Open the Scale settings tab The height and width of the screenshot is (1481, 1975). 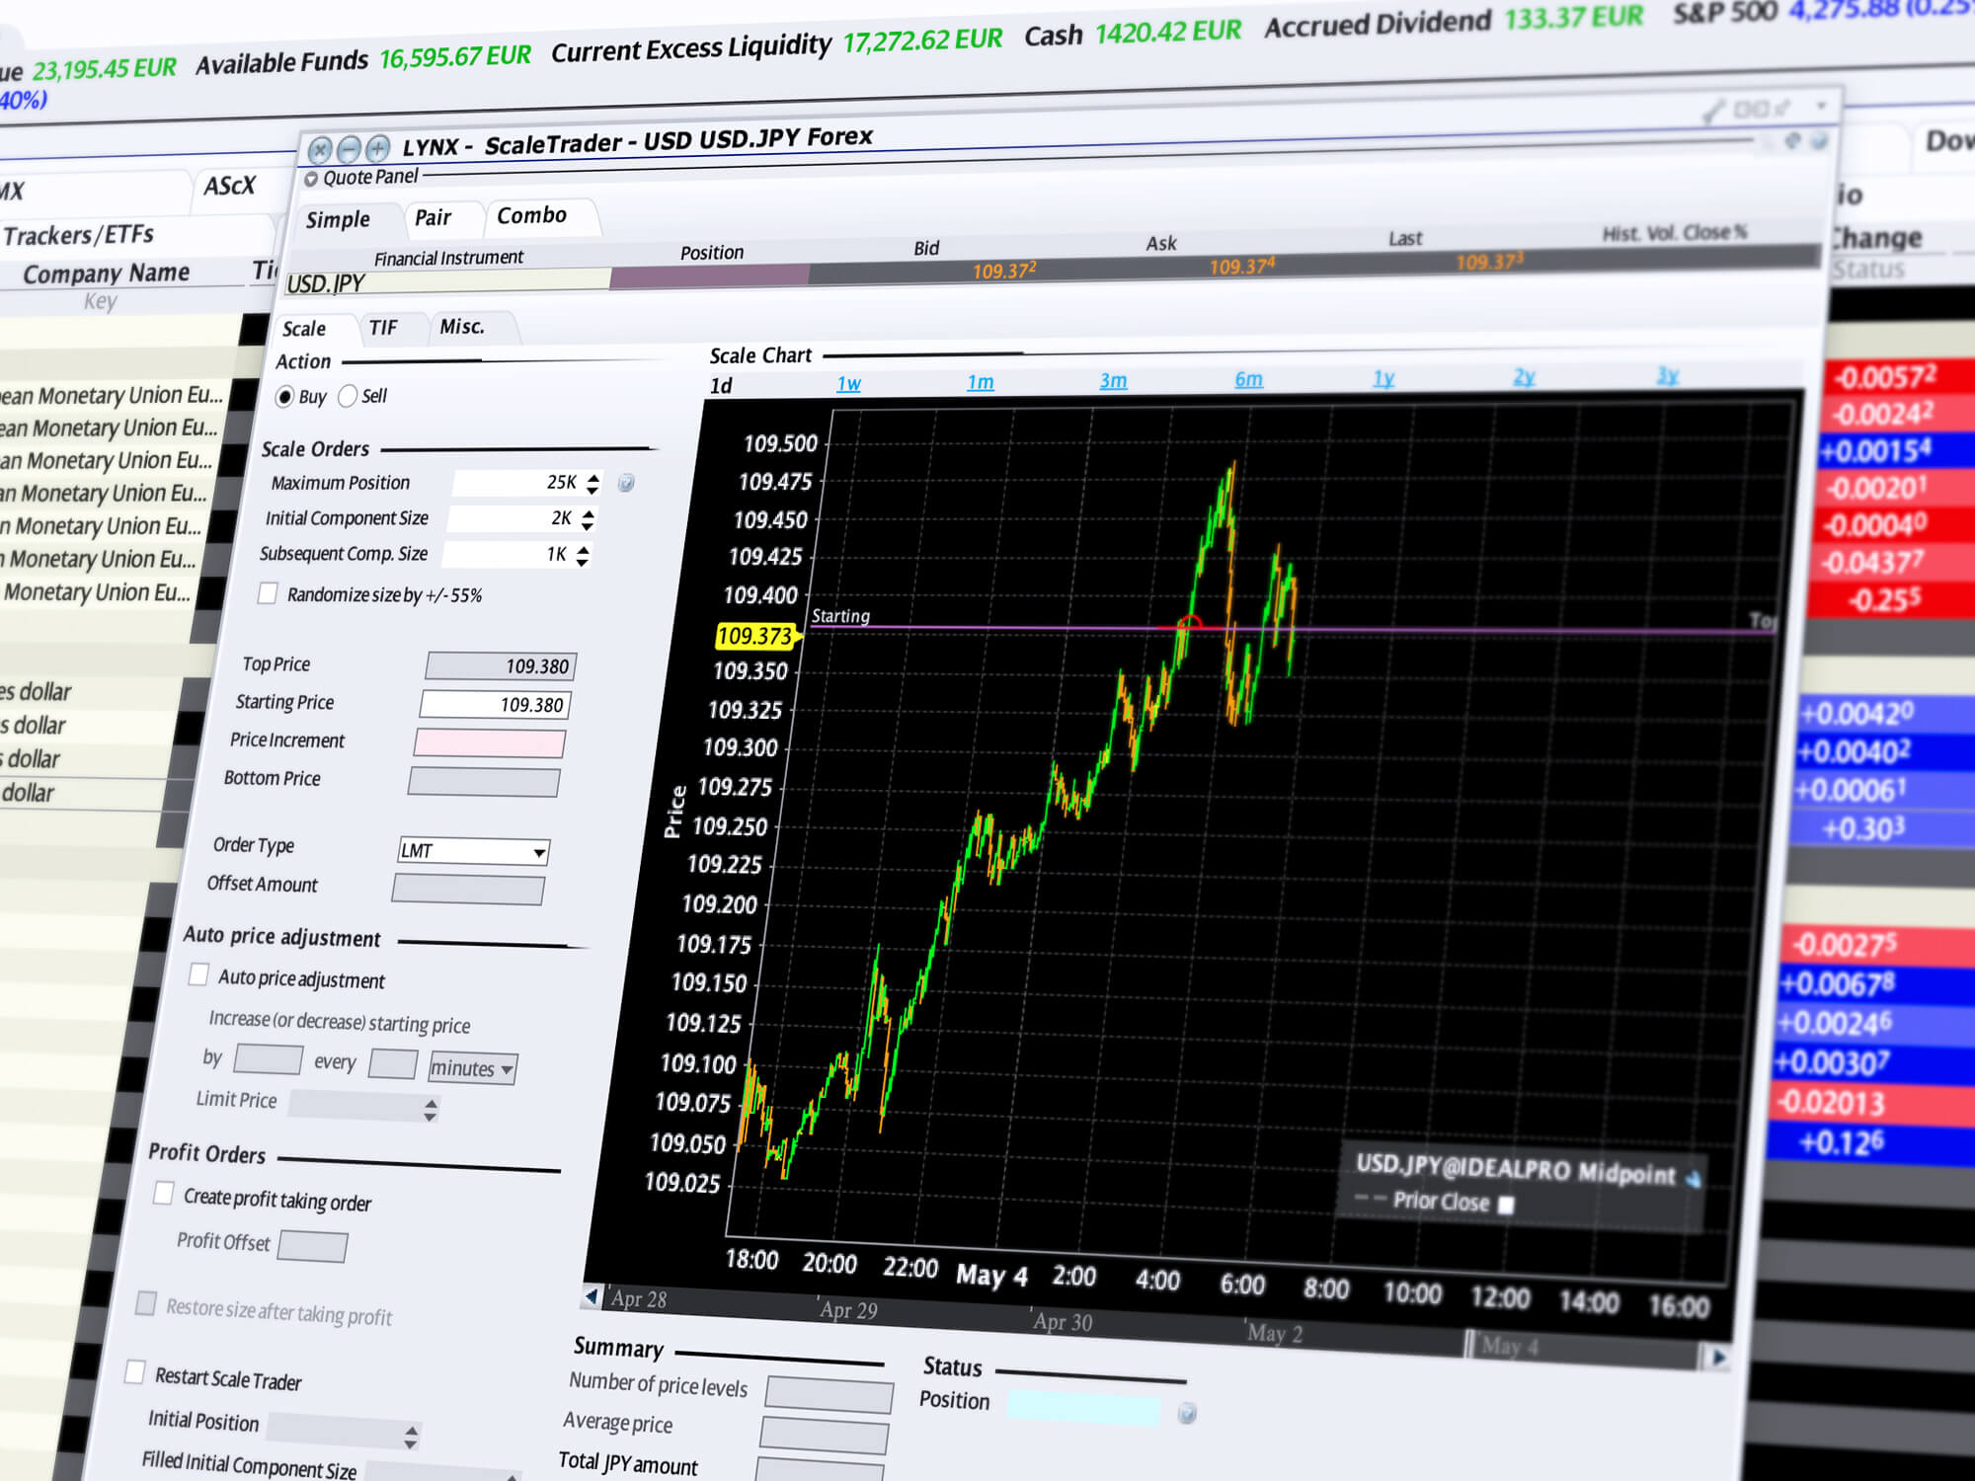[x=304, y=329]
